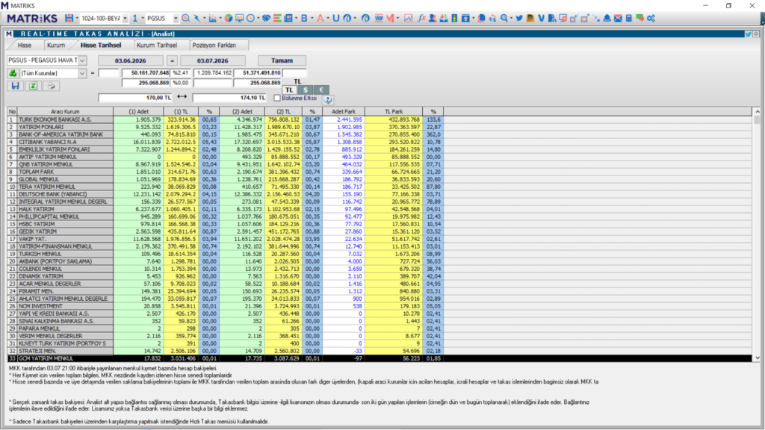Image resolution: width=765 pixels, height=430 pixels.
Task: Open the help question mark icon
Action: [x=328, y=99]
